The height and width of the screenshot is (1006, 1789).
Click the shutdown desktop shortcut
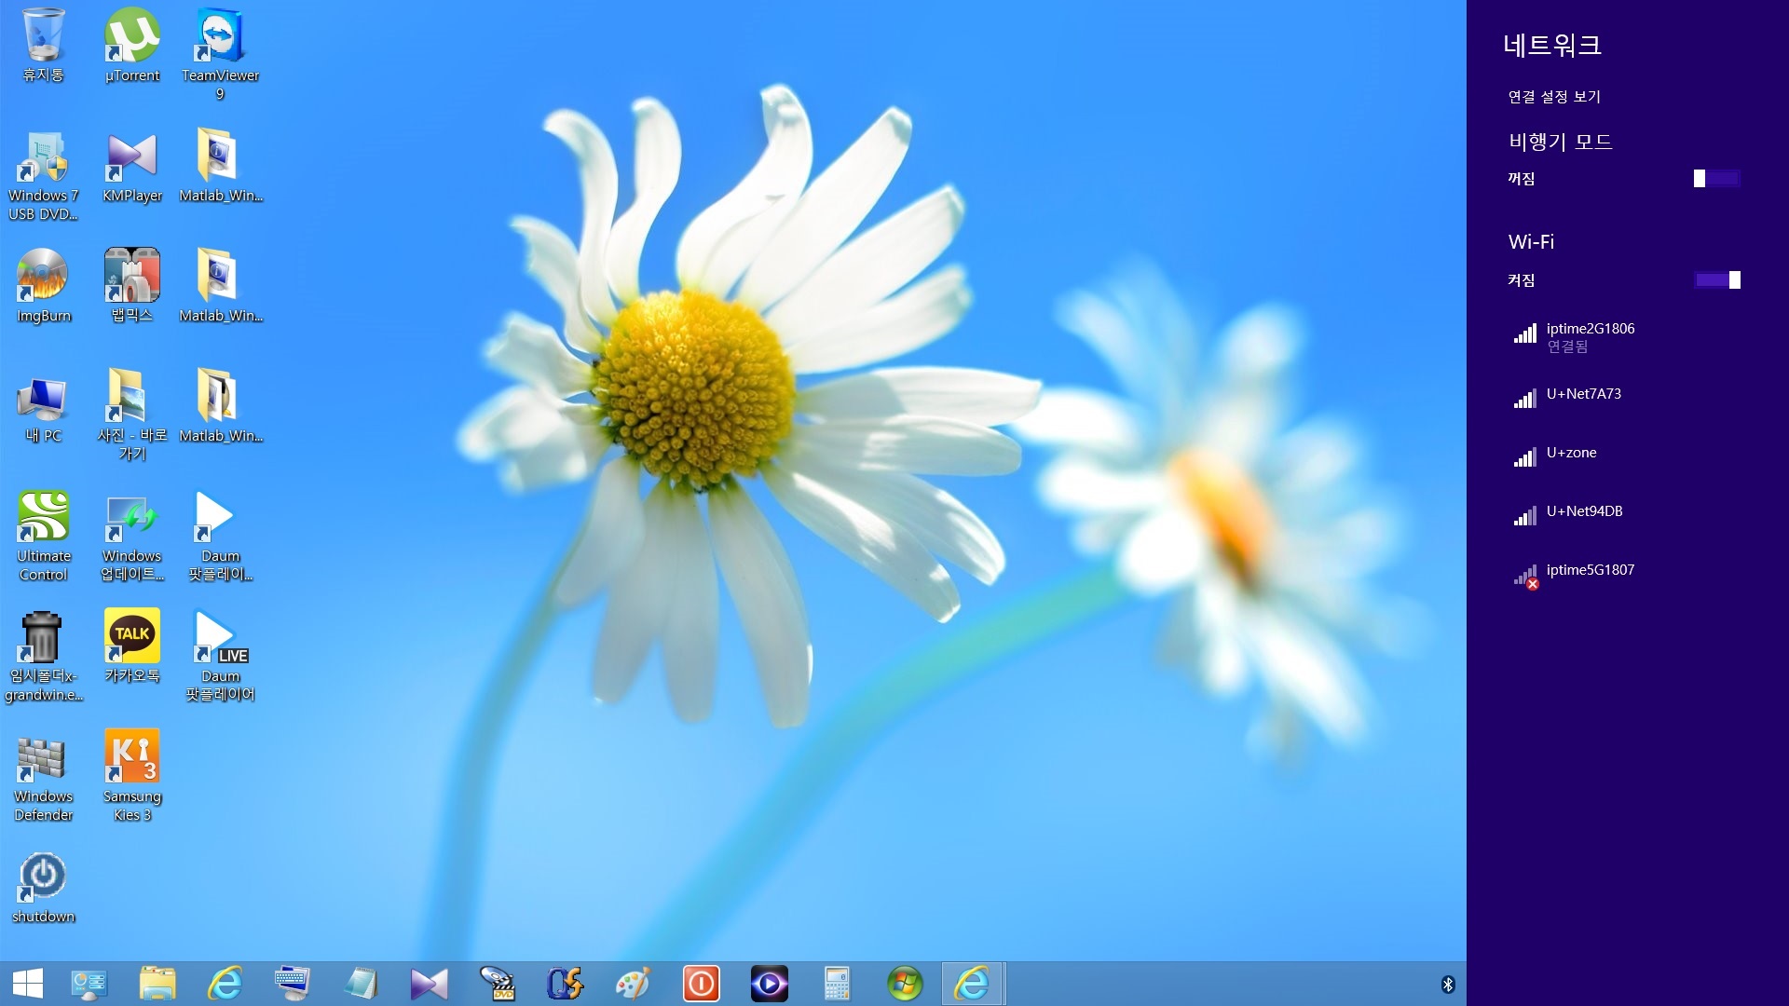(x=43, y=887)
